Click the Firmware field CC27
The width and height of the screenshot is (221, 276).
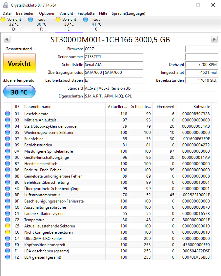pyautogui.click(x=113, y=49)
